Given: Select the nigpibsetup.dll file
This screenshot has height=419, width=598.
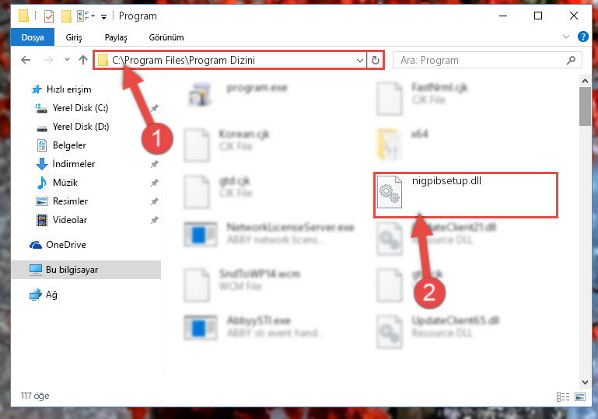Looking at the screenshot, I should pyautogui.click(x=465, y=195).
